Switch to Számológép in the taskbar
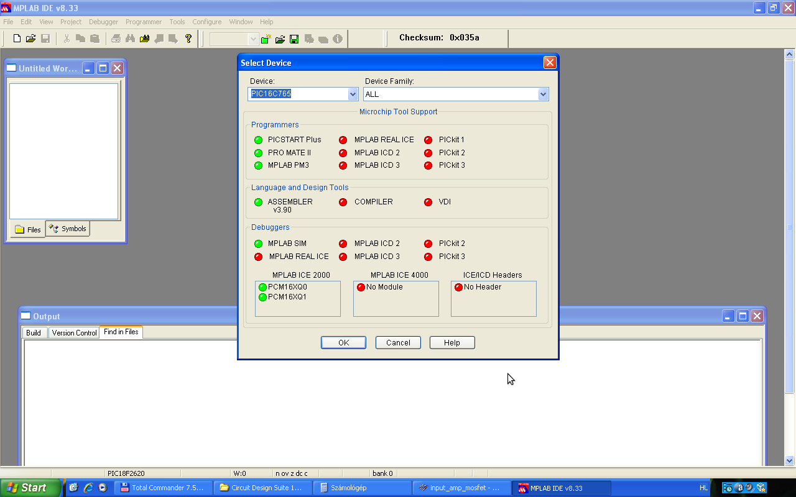The image size is (796, 497). click(363, 488)
